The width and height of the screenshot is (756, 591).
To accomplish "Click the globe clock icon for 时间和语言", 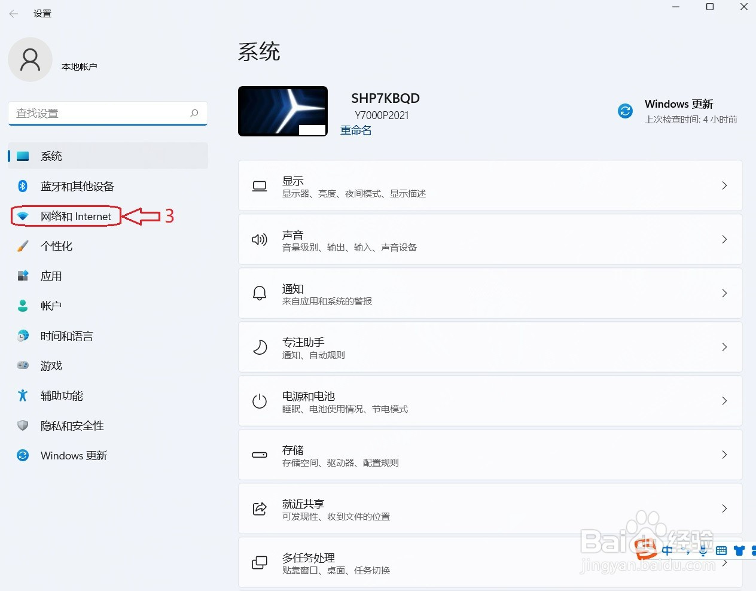I will tap(23, 336).
